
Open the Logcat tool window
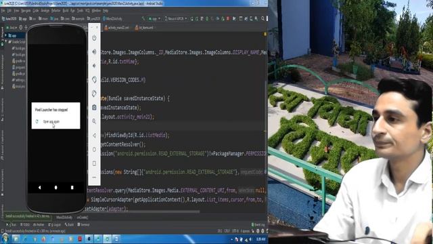point(54,225)
